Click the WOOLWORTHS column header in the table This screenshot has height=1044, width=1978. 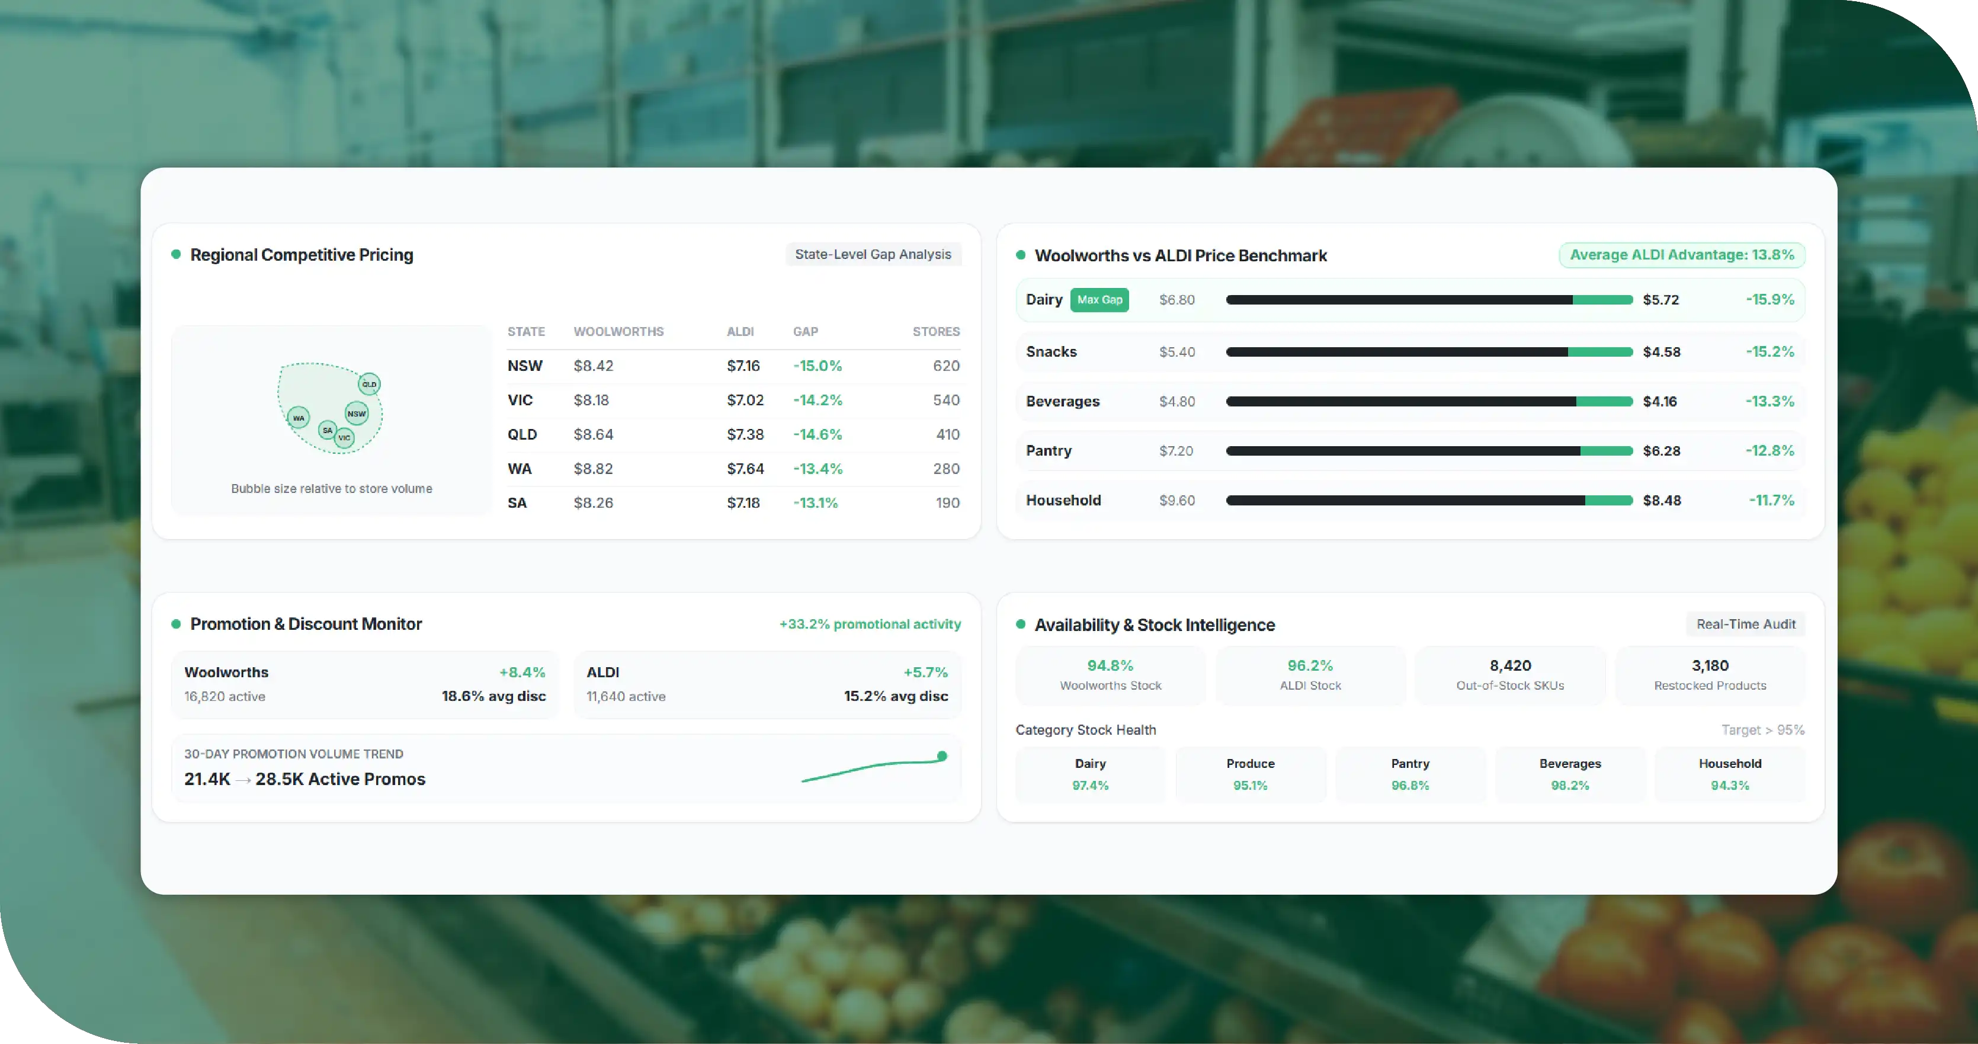pyautogui.click(x=618, y=332)
